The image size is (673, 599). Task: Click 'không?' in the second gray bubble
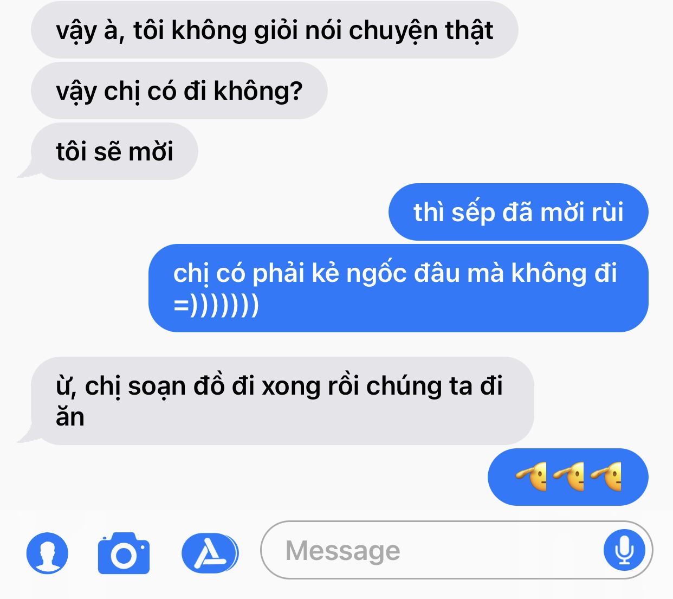(258, 91)
